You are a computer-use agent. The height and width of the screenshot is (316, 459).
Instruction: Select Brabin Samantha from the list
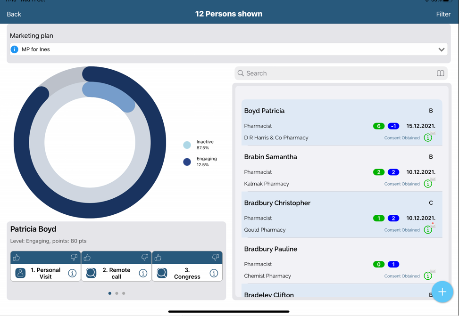(x=270, y=157)
